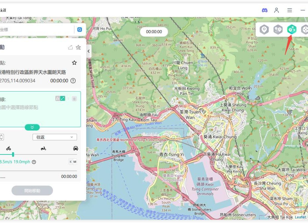Delete route nodes with trash icon
This screenshot has height=223, width=308.
click(74, 98)
